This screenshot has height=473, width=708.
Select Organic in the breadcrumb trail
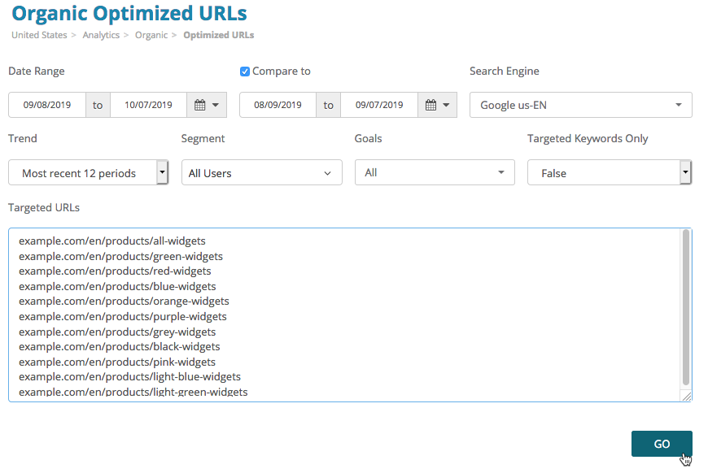[151, 35]
